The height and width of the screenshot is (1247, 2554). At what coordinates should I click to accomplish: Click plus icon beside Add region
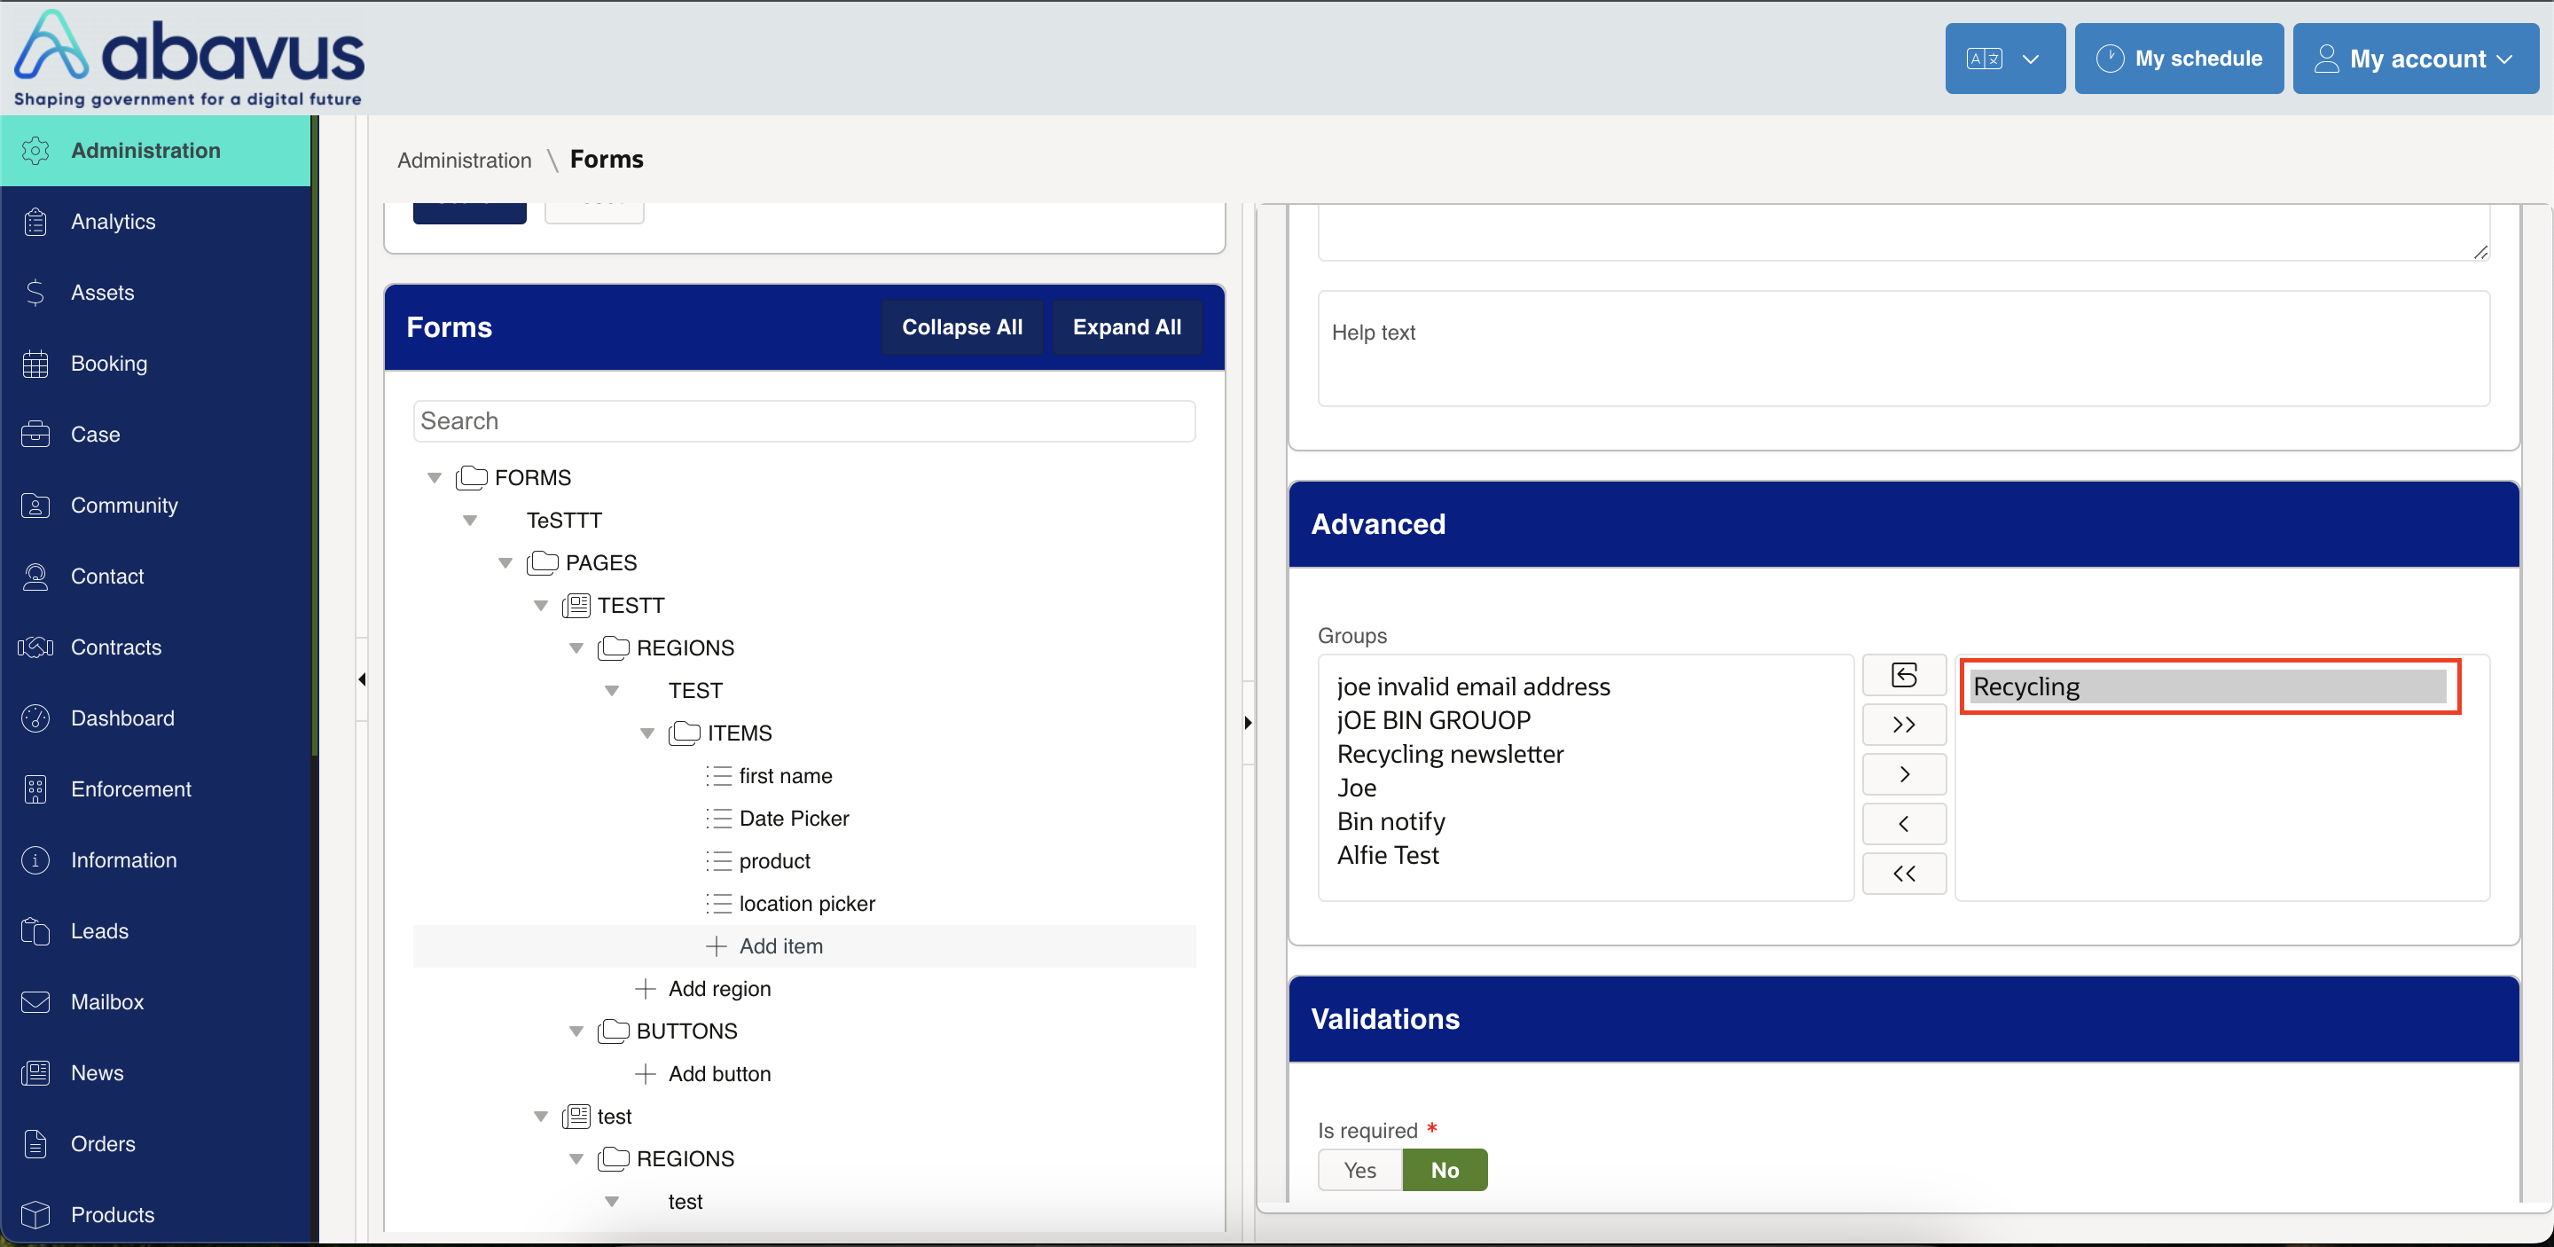pyautogui.click(x=646, y=989)
